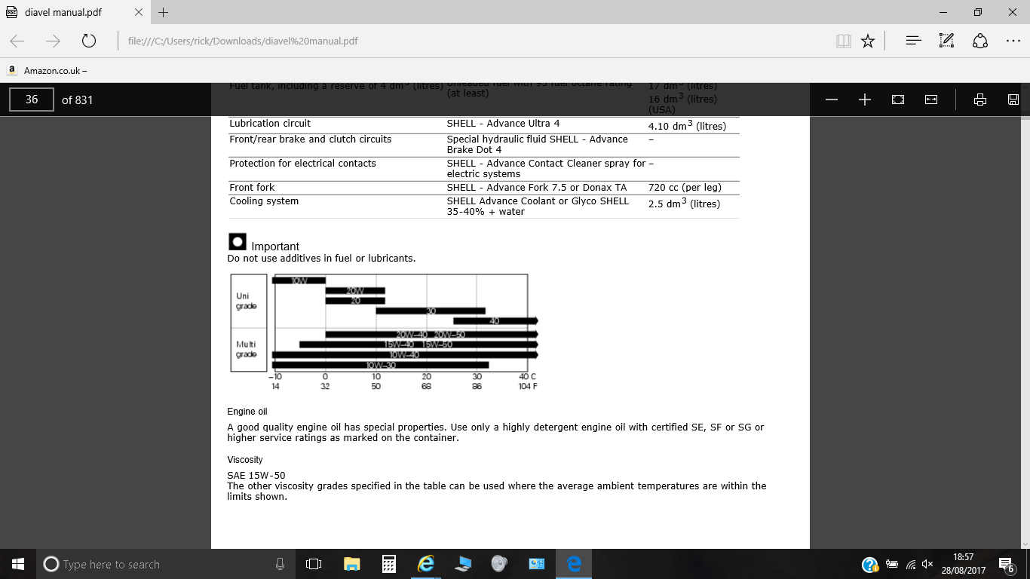Open the Windows Start menu

click(18, 564)
